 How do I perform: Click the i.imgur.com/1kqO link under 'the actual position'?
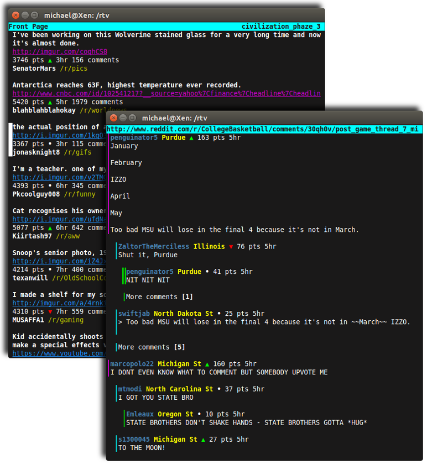[59, 135]
